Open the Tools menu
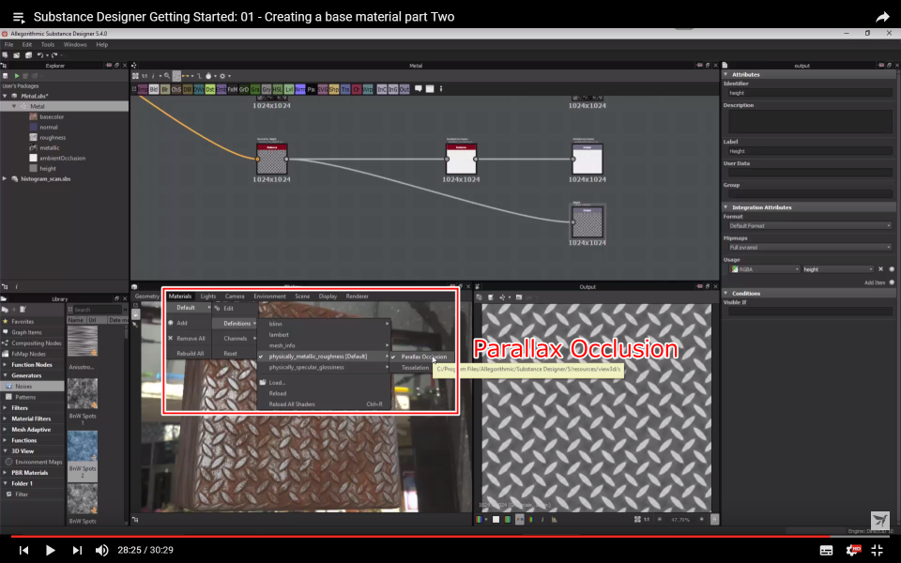The width and height of the screenshot is (901, 563). (48, 44)
